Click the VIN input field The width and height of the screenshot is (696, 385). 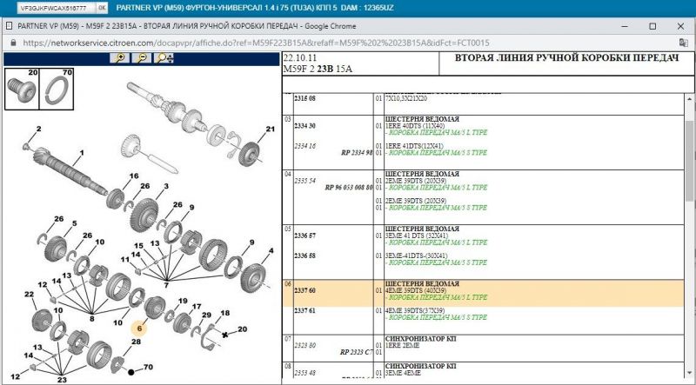[50, 7]
